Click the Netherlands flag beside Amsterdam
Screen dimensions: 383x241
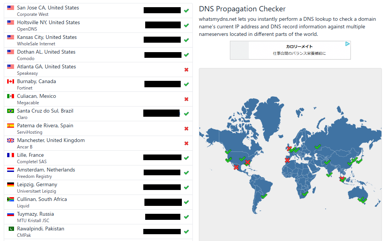click(11, 170)
